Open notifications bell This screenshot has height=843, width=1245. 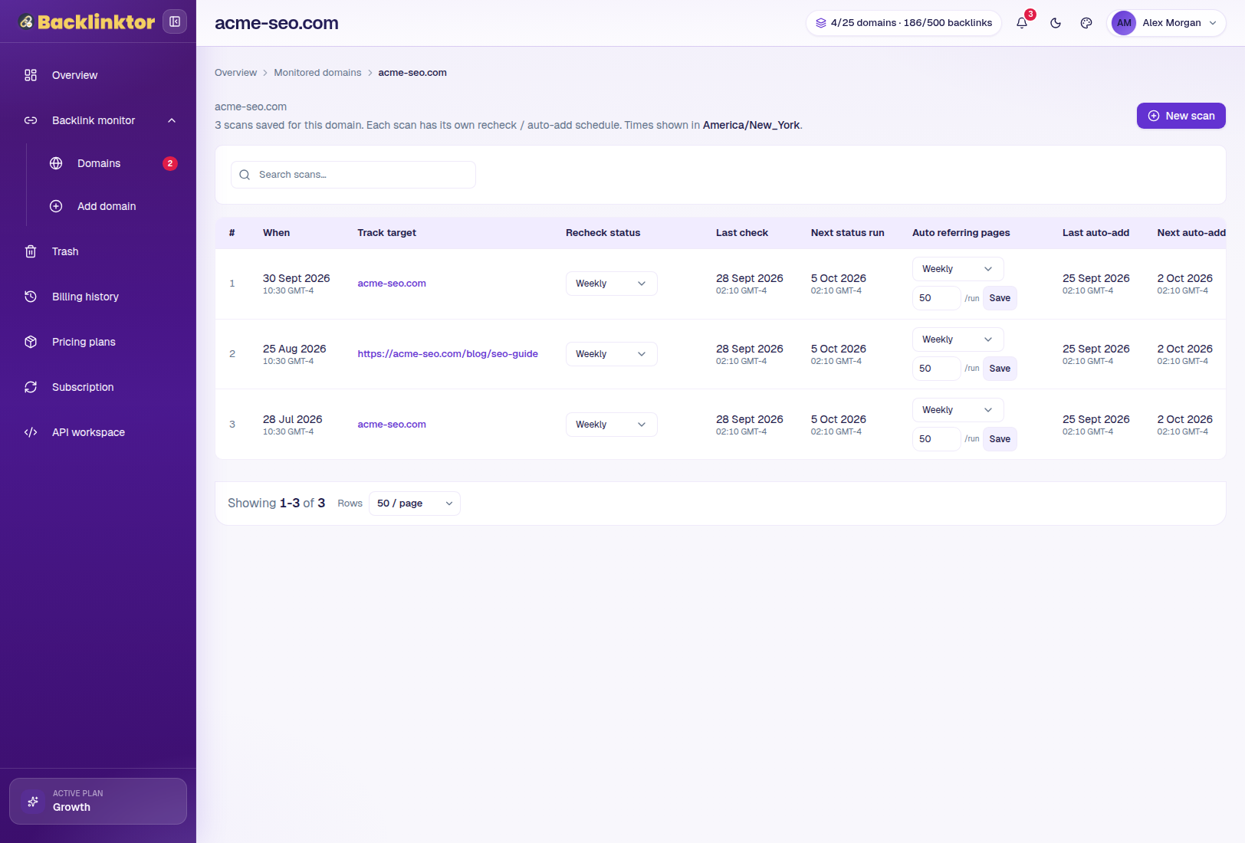pos(1022,23)
